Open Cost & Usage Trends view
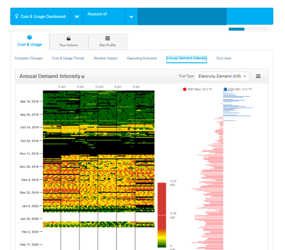The image size is (285, 250). pyautogui.click(x=68, y=58)
